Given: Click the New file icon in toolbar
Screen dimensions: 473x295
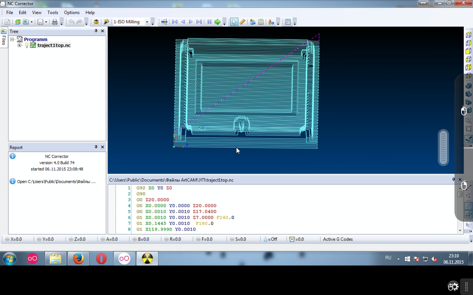Looking at the screenshot, I should pyautogui.click(x=7, y=22).
